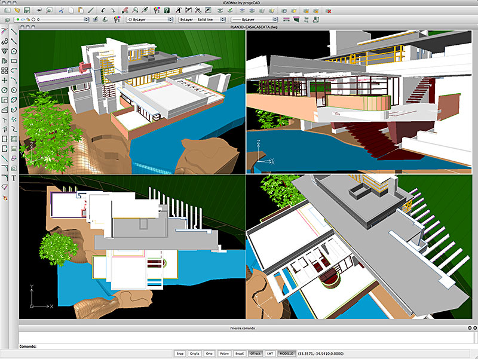
Task: Toggle Orto mode in status bar
Action: click(x=209, y=354)
